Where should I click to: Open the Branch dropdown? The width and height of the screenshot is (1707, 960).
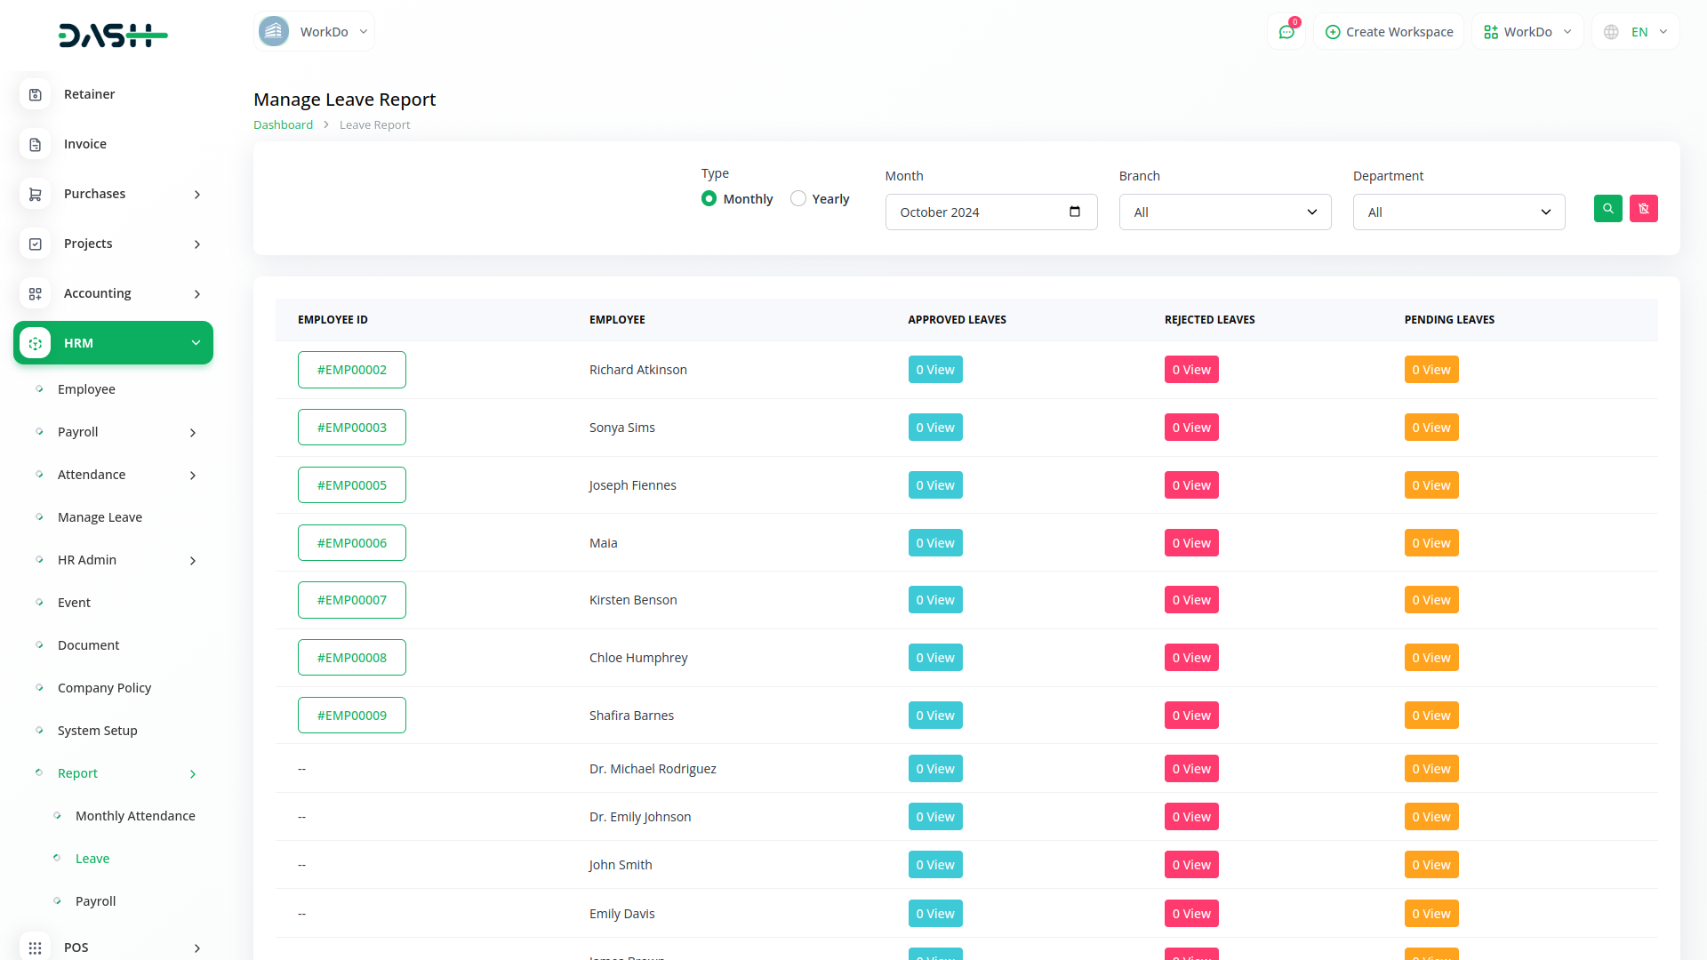pyautogui.click(x=1224, y=212)
